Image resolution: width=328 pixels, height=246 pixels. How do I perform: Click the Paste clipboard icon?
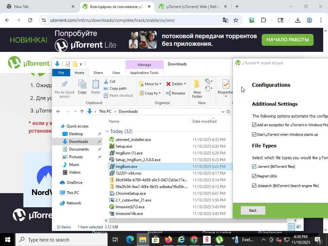[95, 84]
